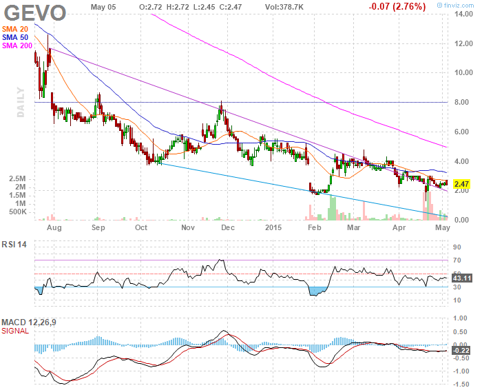This screenshot has height=390, width=482.
Task: Click the RSI 70 scale label
Action: tap(457, 260)
